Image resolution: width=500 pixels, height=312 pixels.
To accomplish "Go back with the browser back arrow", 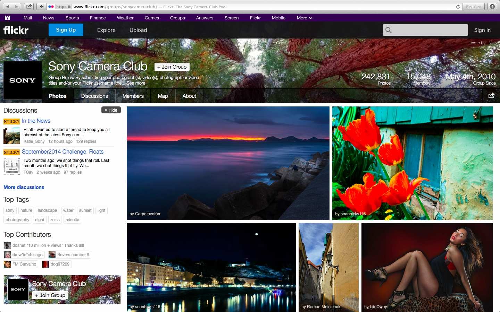I will tap(8, 7).
